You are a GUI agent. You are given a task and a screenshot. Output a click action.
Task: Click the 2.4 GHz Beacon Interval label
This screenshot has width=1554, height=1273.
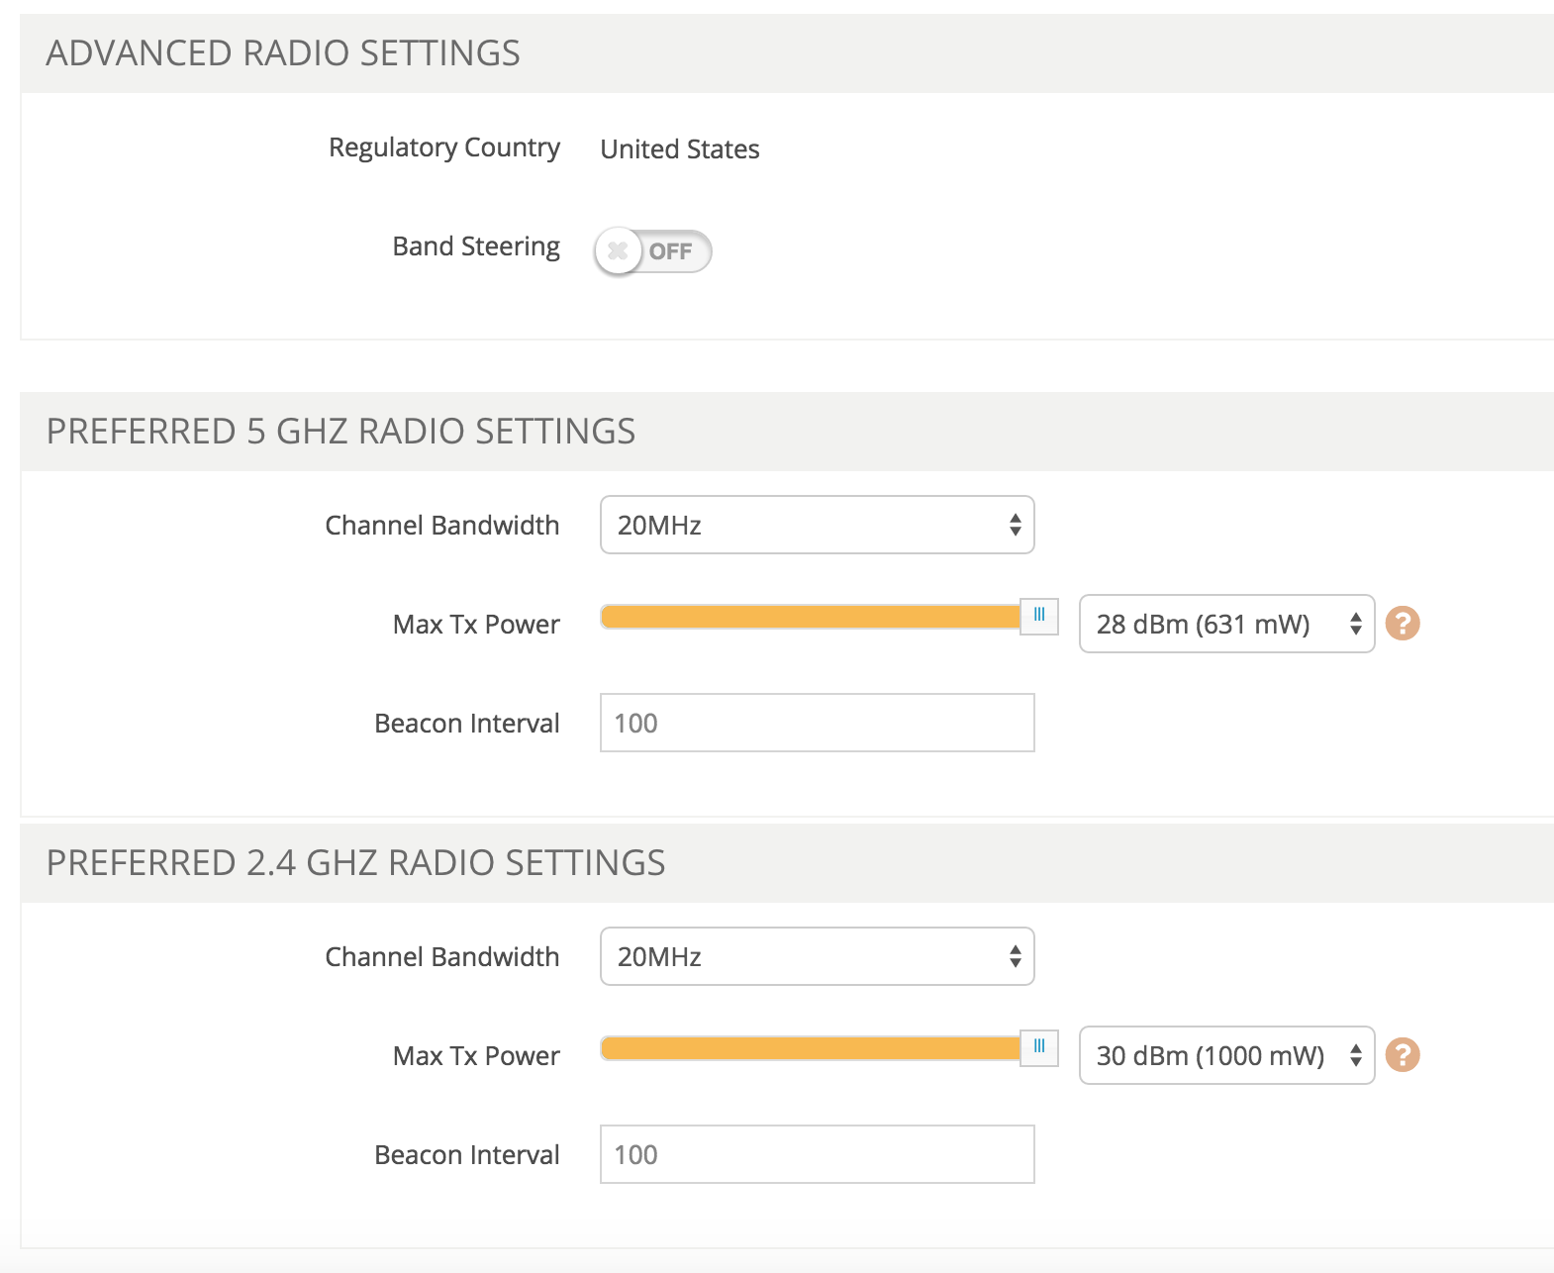[x=467, y=1155]
